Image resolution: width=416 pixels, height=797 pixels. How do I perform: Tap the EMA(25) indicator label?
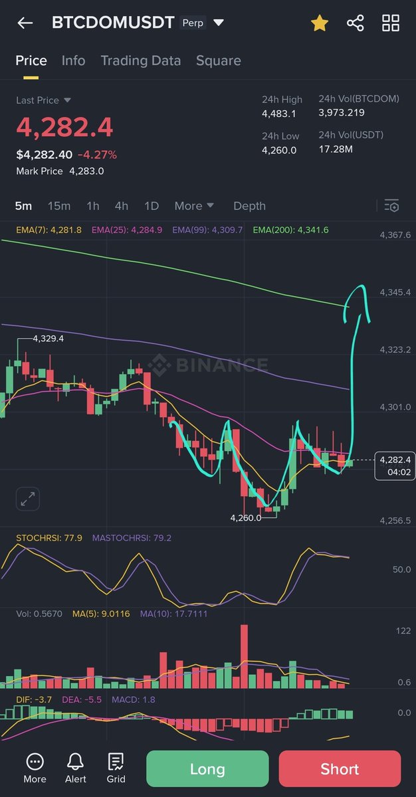pyautogui.click(x=126, y=230)
